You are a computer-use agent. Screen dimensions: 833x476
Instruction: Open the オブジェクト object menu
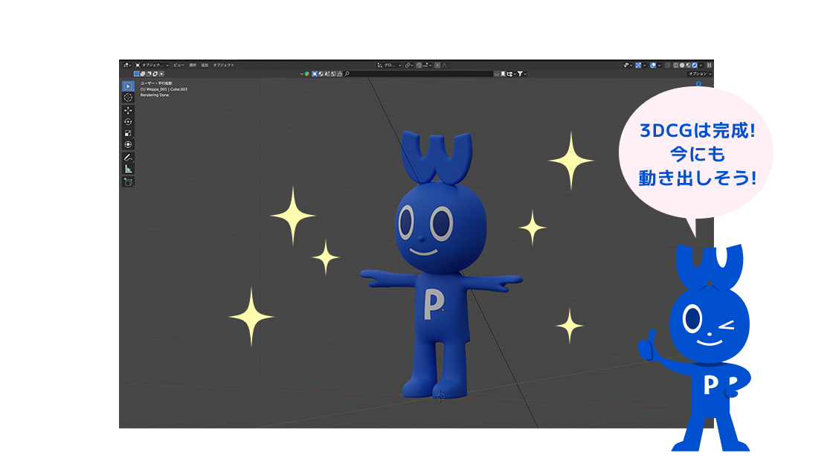point(223,65)
